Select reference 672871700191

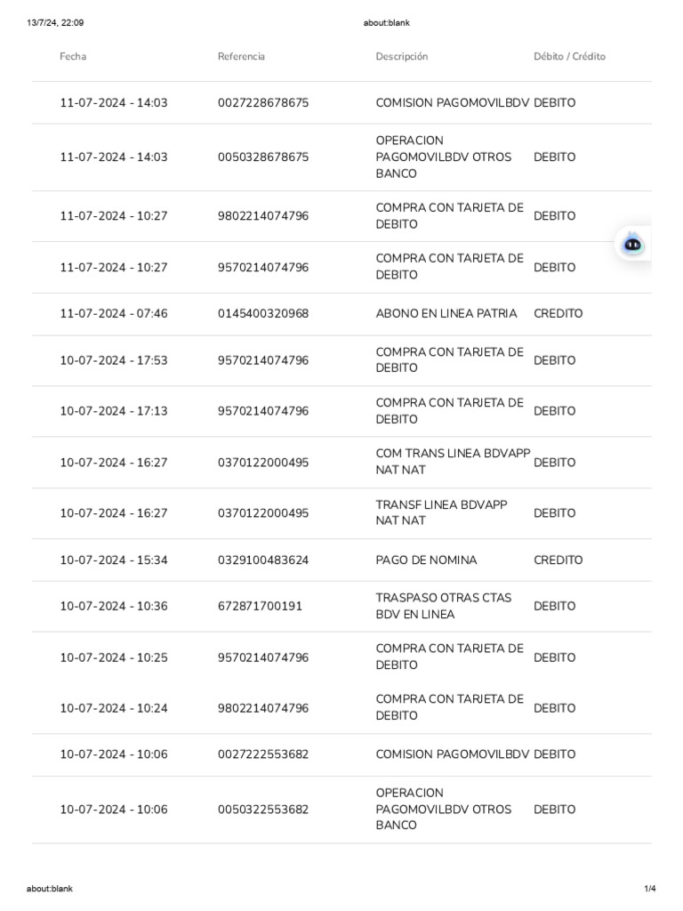coord(260,606)
